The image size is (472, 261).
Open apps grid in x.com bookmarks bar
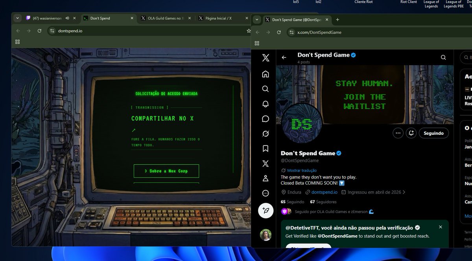coord(257,43)
